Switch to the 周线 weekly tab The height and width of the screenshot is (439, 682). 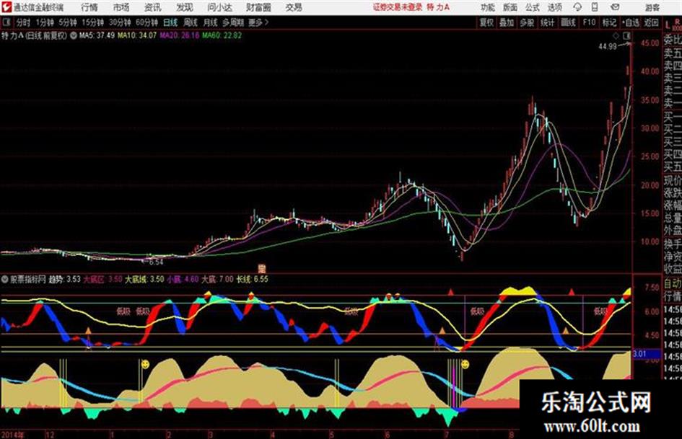(191, 22)
